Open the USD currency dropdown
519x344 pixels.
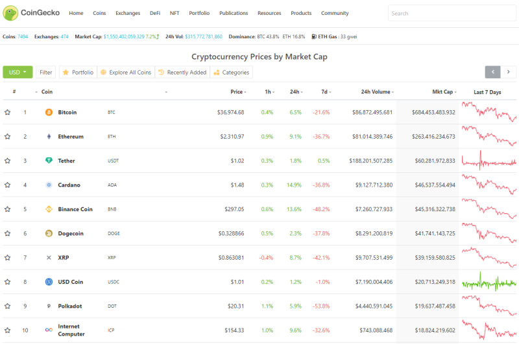tap(18, 72)
